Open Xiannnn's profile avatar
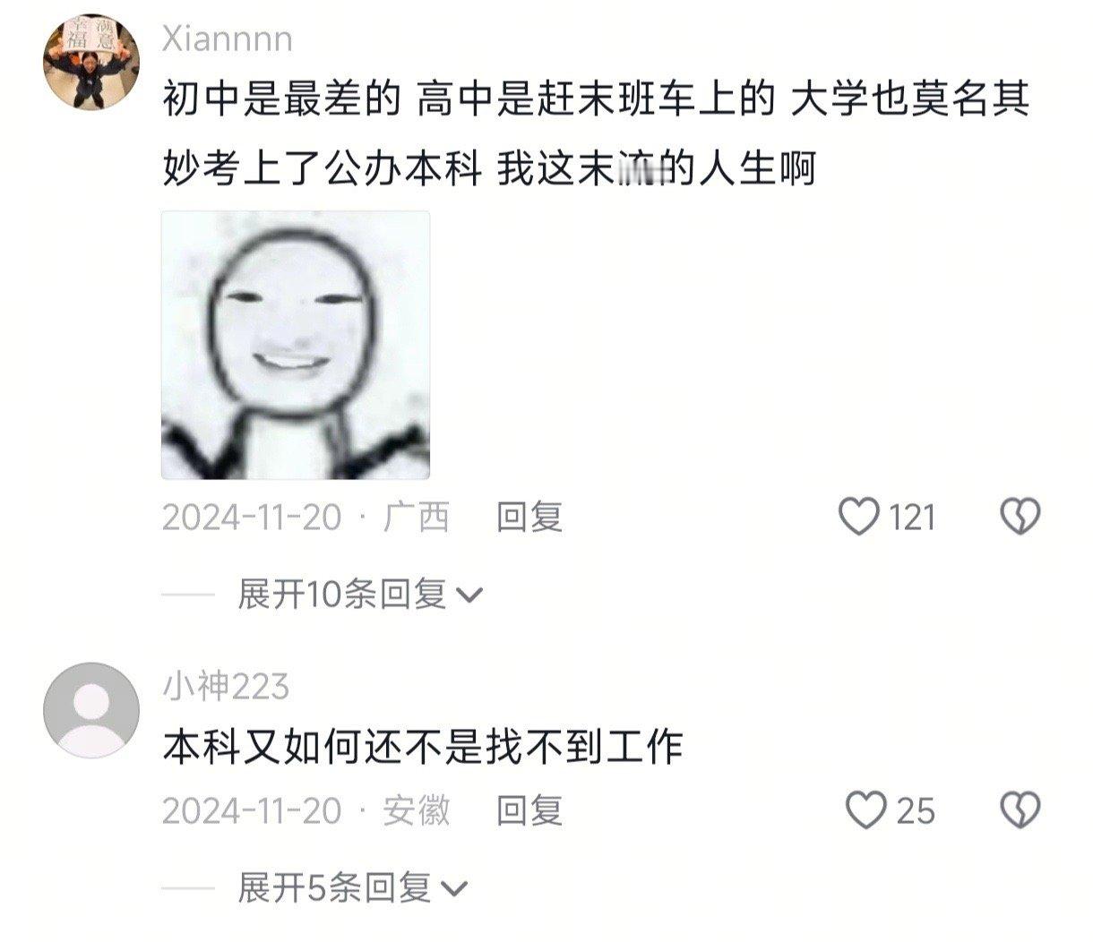1093x942 pixels. [91, 62]
